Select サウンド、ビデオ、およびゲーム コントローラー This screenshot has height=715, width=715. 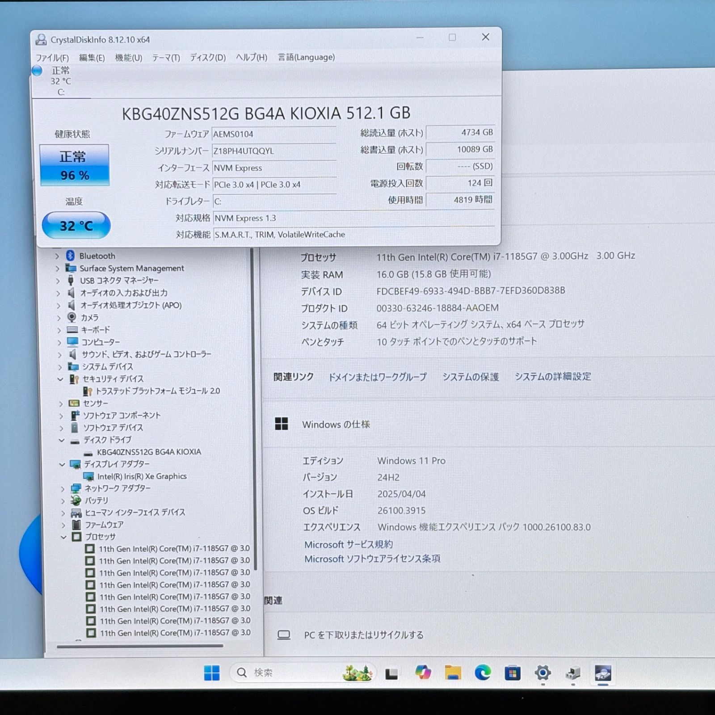pos(146,354)
